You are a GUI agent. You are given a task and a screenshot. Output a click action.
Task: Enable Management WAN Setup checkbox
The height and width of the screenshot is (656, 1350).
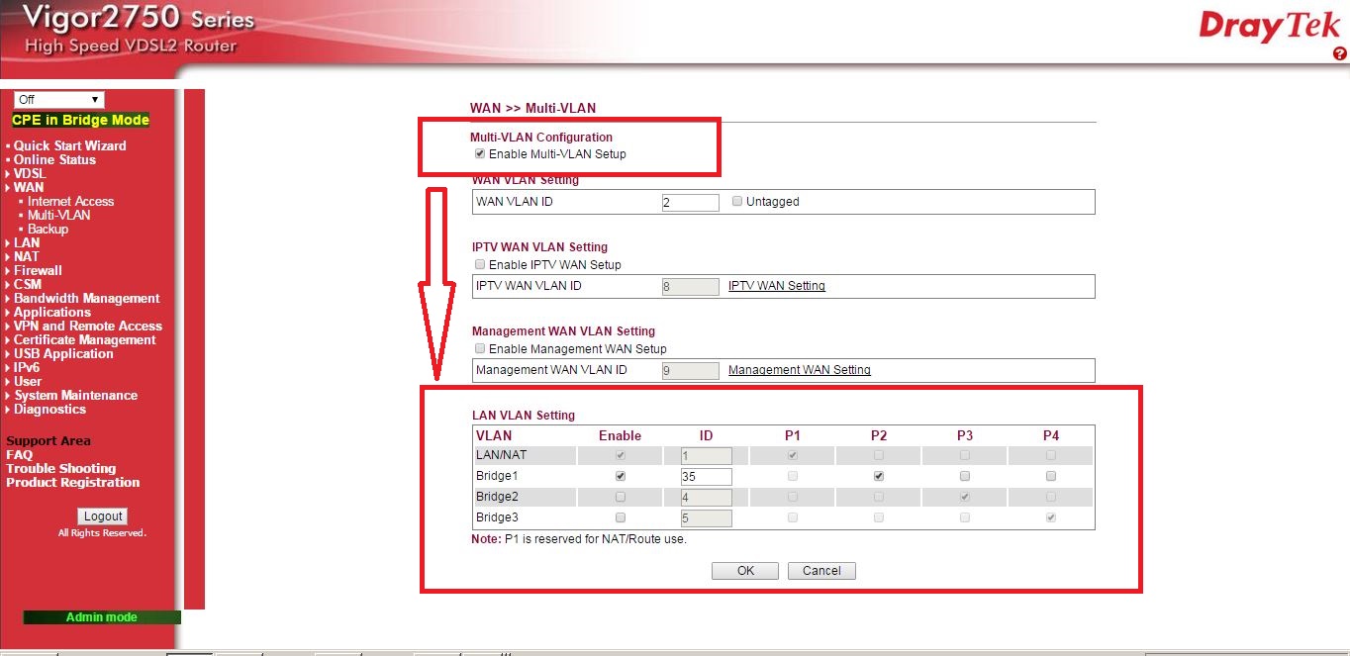480,349
